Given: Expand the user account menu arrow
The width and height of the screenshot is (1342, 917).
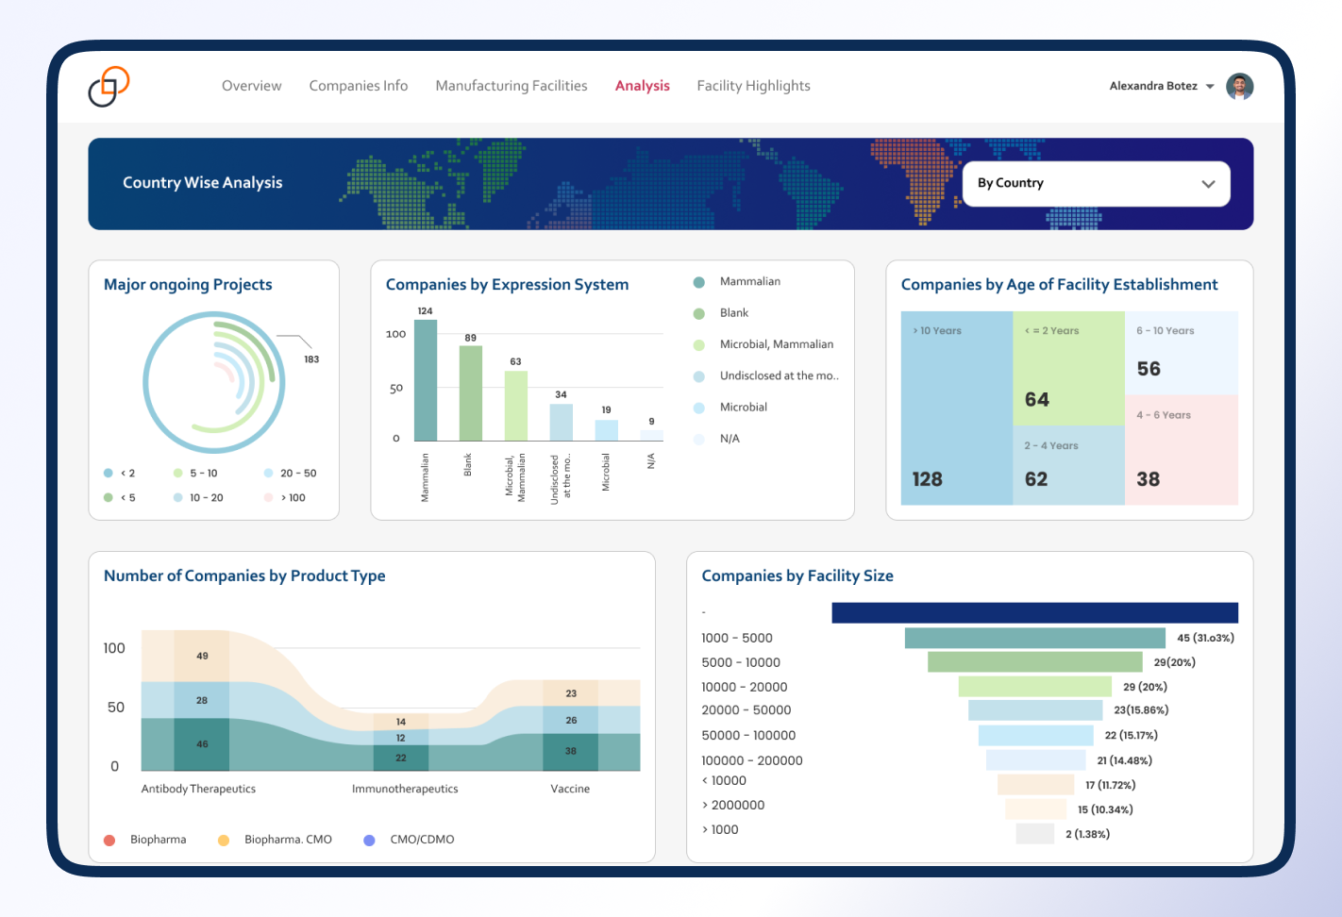Looking at the screenshot, I should pos(1210,87).
